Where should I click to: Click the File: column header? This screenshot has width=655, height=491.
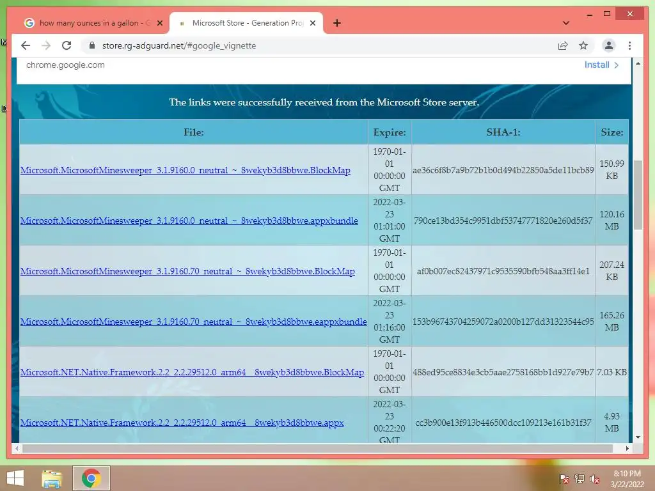click(193, 132)
